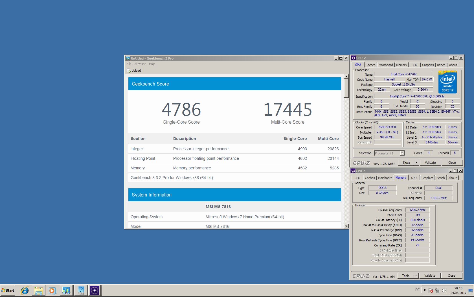
Task: Click Geekbench scrollbar up arrow
Action: pyautogui.click(x=346, y=77)
